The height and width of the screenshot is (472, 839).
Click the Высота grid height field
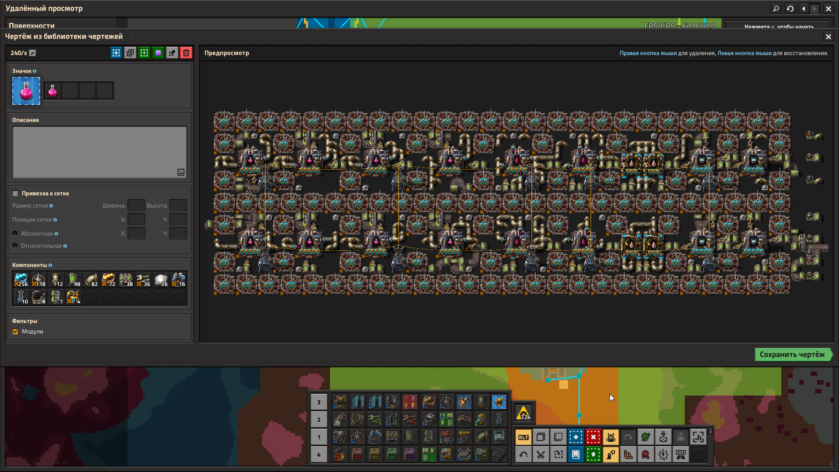coord(178,205)
